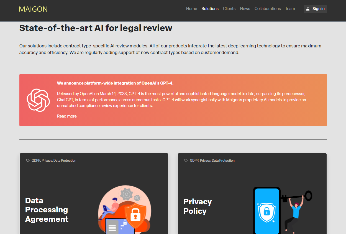Click GDPR tags on Data Processing card
346x234 pixels.
(54, 161)
